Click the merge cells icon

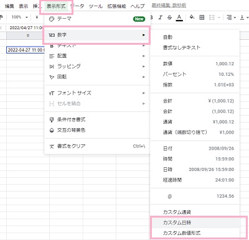(x=212, y=17)
